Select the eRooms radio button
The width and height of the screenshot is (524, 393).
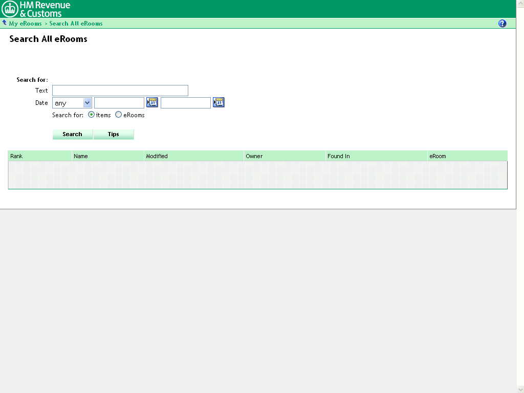click(x=119, y=115)
